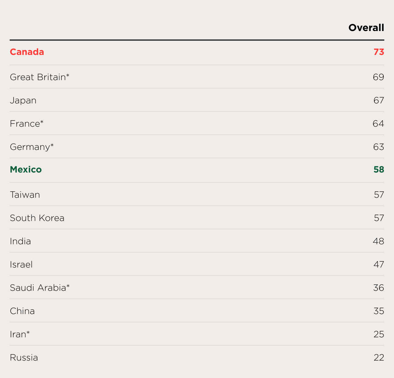This screenshot has height=378, width=394.
Task: Click the highlighted Mexico label
Action: click(x=26, y=170)
